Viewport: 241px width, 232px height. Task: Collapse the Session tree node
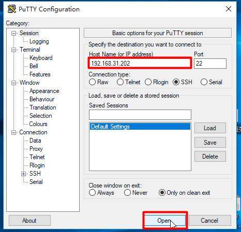(x=13, y=33)
